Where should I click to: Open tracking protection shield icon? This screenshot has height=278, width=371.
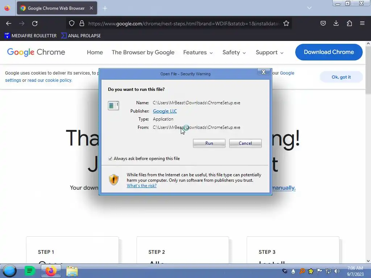click(72, 23)
